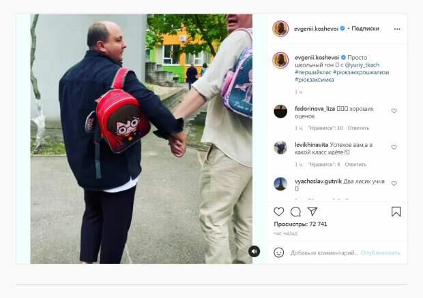423x298 pixels.
Task: Open emoji picker smiley icon
Action: point(278,252)
